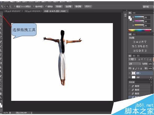The height and width of the screenshot is (115, 154).
Task: Hide the Background layer eye icon
Action: pyautogui.click(x=129, y=77)
